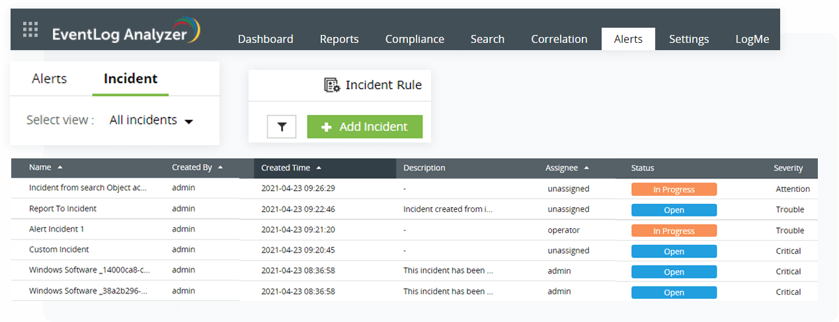Open status dropdown for Report To Incident
Viewport: 839px width, 322px height.
pos(674,210)
